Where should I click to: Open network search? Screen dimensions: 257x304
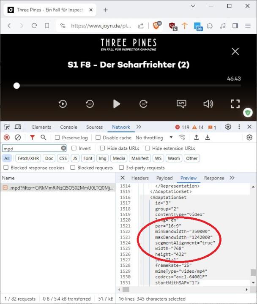pyautogui.click(x=43, y=138)
